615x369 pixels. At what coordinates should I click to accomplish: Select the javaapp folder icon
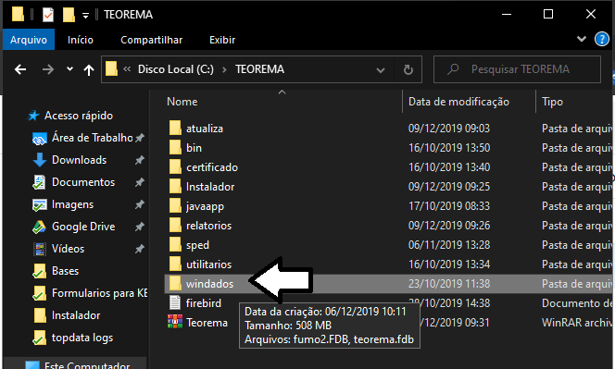tap(175, 206)
